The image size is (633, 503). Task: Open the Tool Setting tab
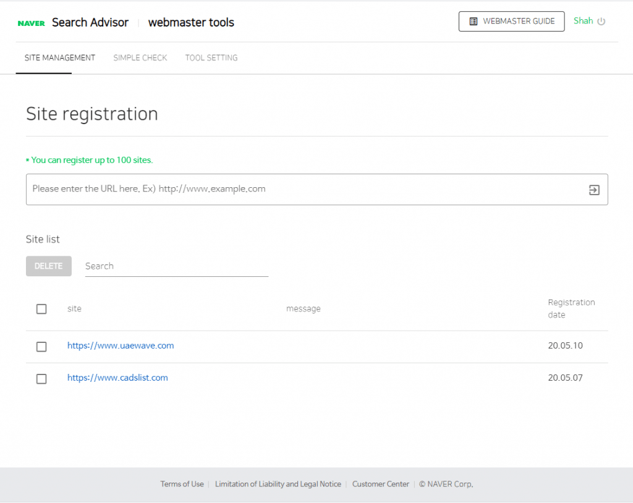pyautogui.click(x=211, y=57)
